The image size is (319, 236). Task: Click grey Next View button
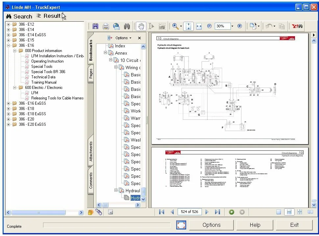(x=242, y=212)
